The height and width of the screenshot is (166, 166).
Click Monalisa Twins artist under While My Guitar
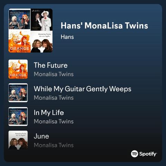[x=54, y=98]
